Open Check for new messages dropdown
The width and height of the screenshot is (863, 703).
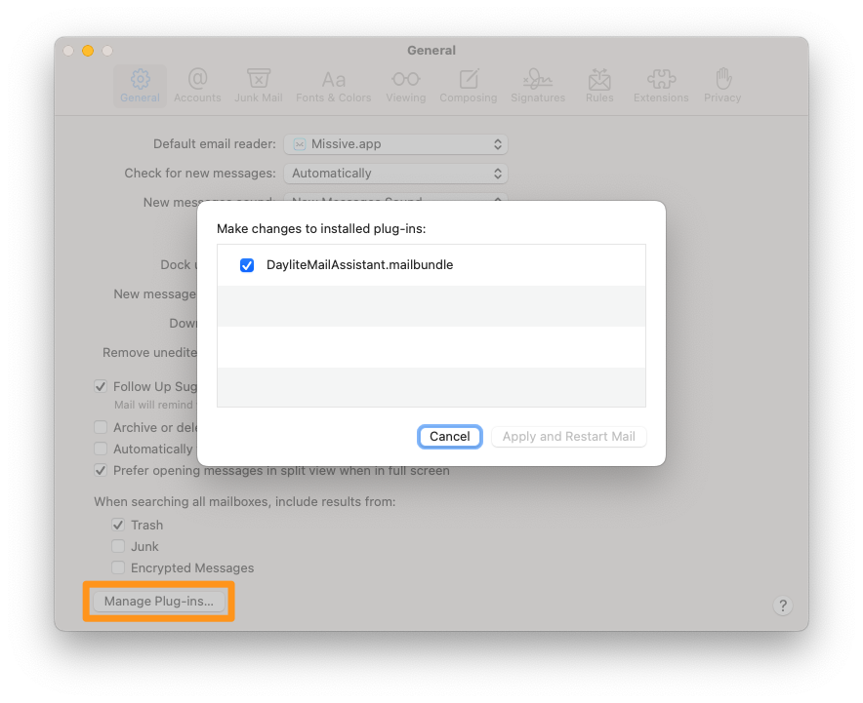pos(395,174)
